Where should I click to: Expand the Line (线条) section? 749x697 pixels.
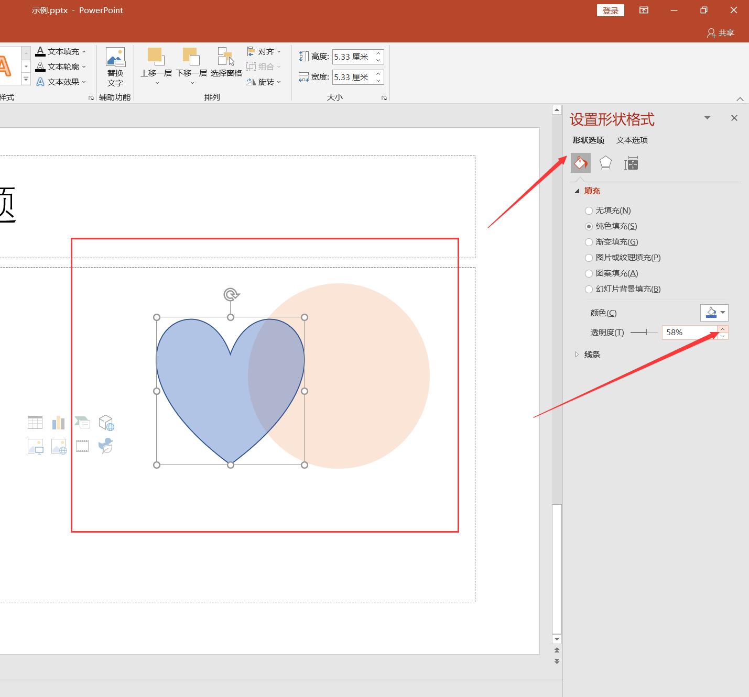pos(577,355)
